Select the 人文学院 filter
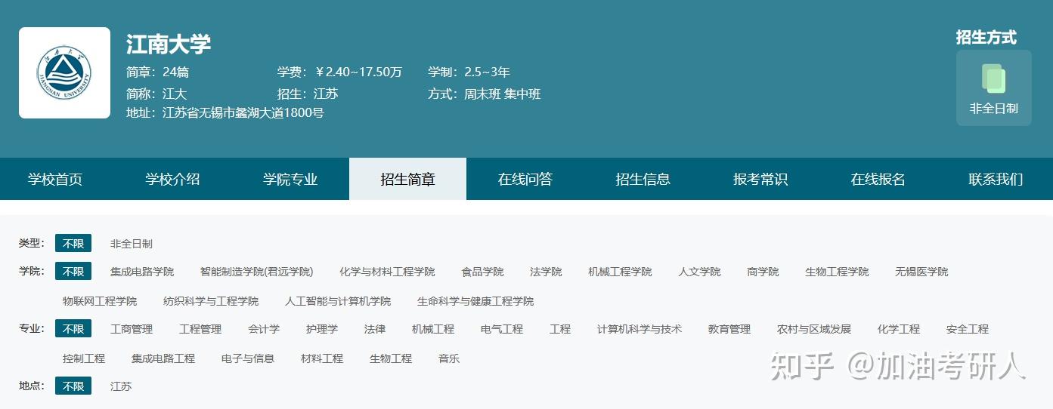Image resolution: width=1053 pixels, height=409 pixels. click(x=699, y=272)
